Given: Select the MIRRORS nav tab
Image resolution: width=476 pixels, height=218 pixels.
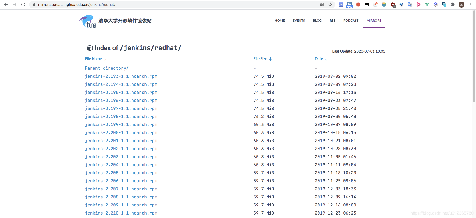Looking at the screenshot, I should [x=374, y=21].
